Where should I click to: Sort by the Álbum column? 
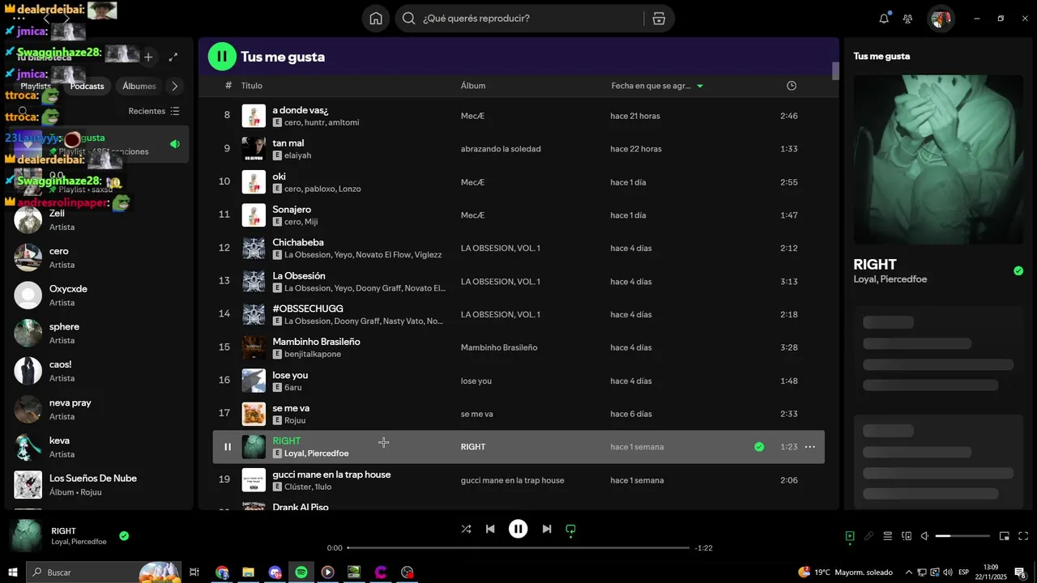[x=473, y=86]
